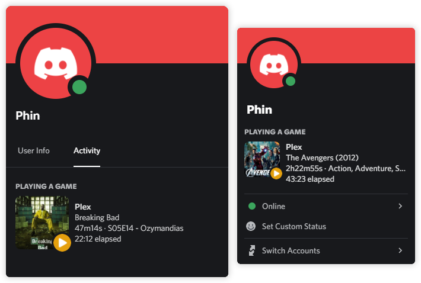421x283 pixels.
Task: Click the green dot beside Online
Action: tap(252, 206)
